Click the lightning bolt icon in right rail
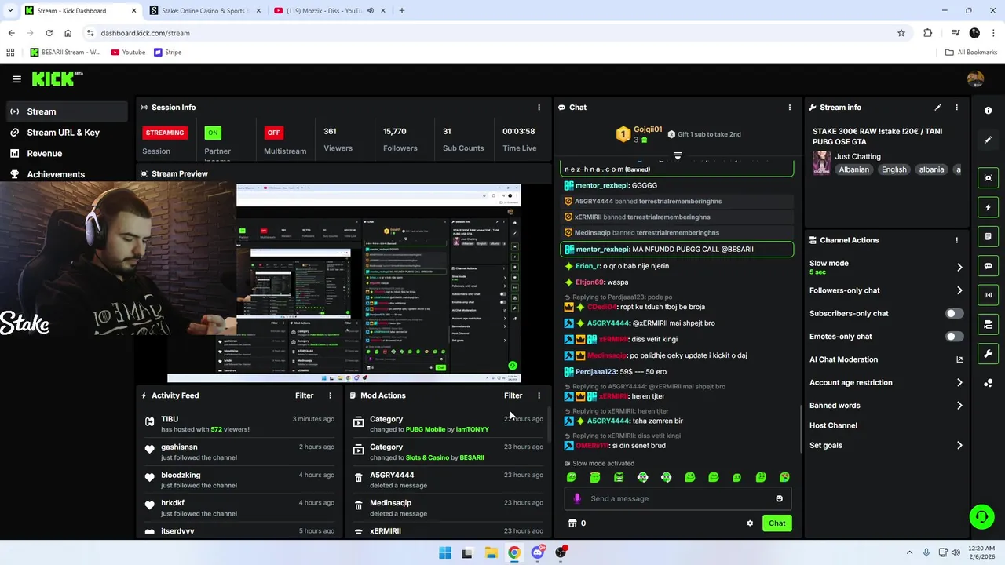Viewport: 1005px width, 565px height. (x=988, y=207)
